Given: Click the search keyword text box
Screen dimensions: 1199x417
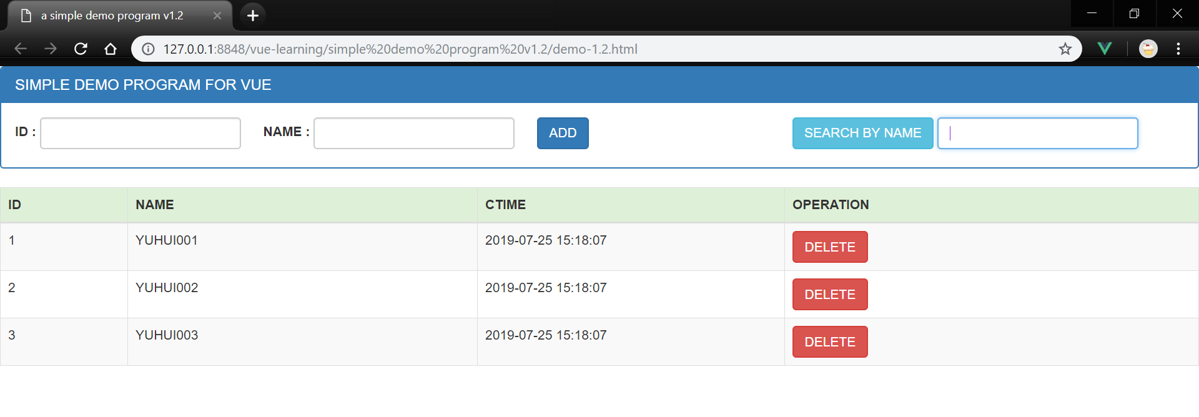Looking at the screenshot, I should [1037, 133].
